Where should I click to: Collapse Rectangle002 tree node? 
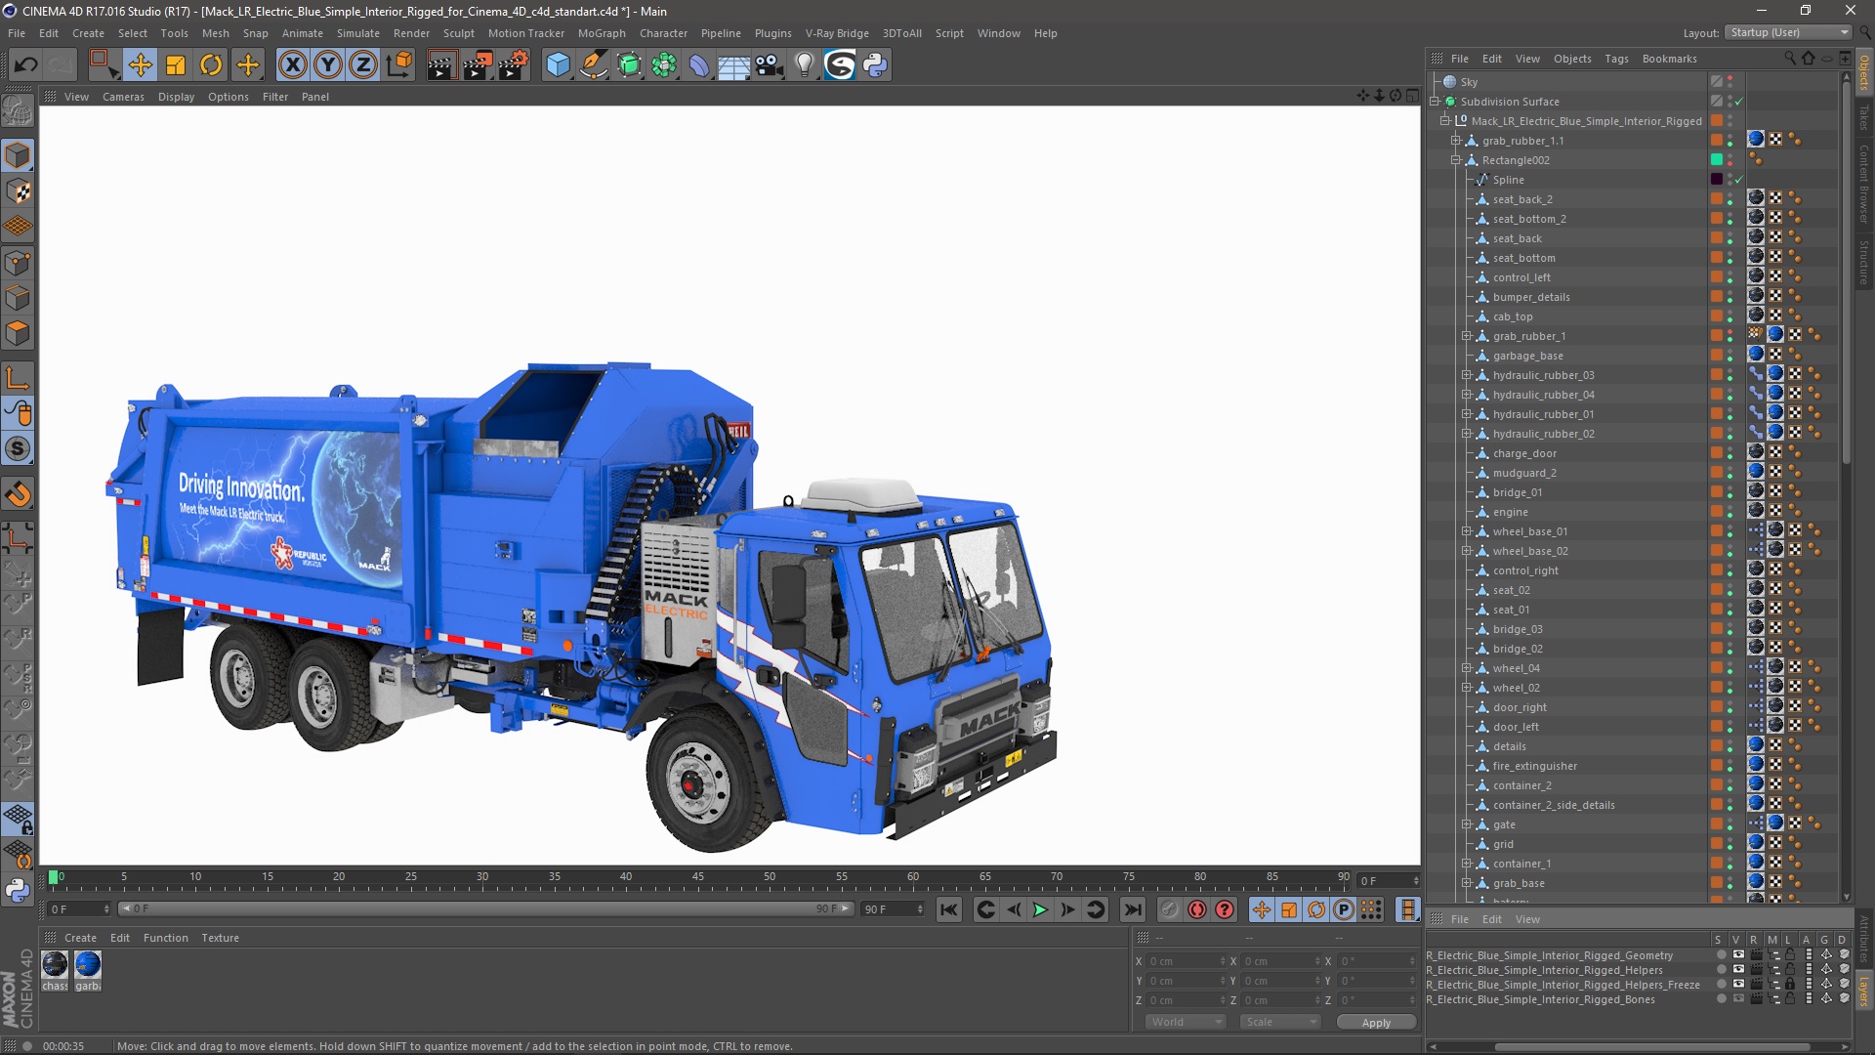pos(1456,160)
